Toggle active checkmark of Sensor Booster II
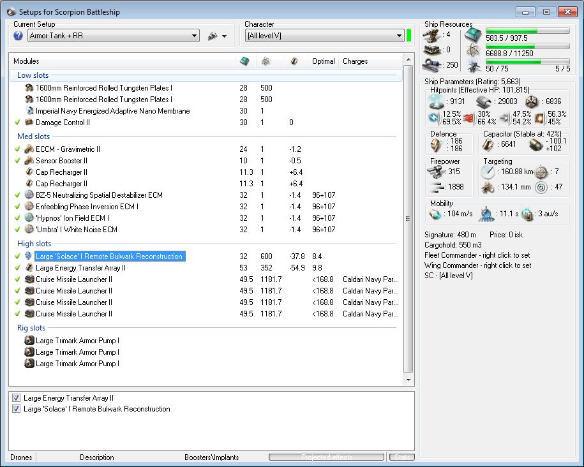 coord(17,161)
